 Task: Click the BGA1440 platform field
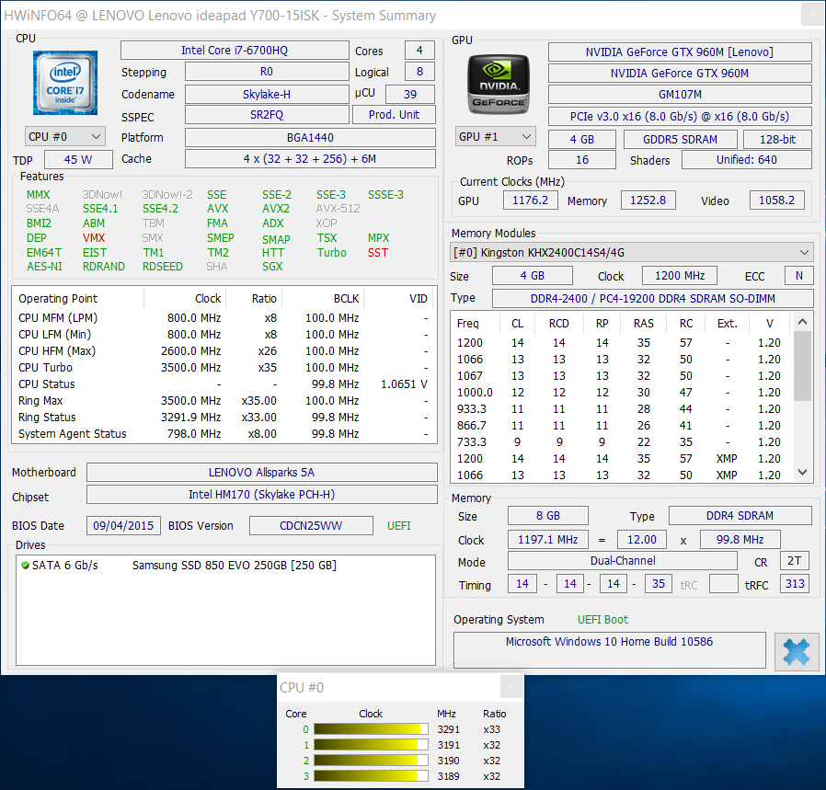point(310,137)
